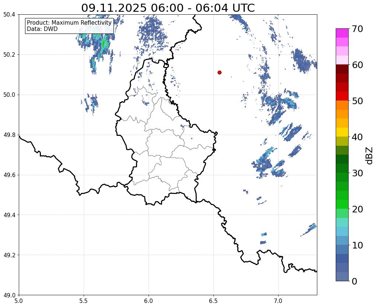
Task: Click the colorbar tick label 40
Action: pyautogui.click(x=357, y=137)
